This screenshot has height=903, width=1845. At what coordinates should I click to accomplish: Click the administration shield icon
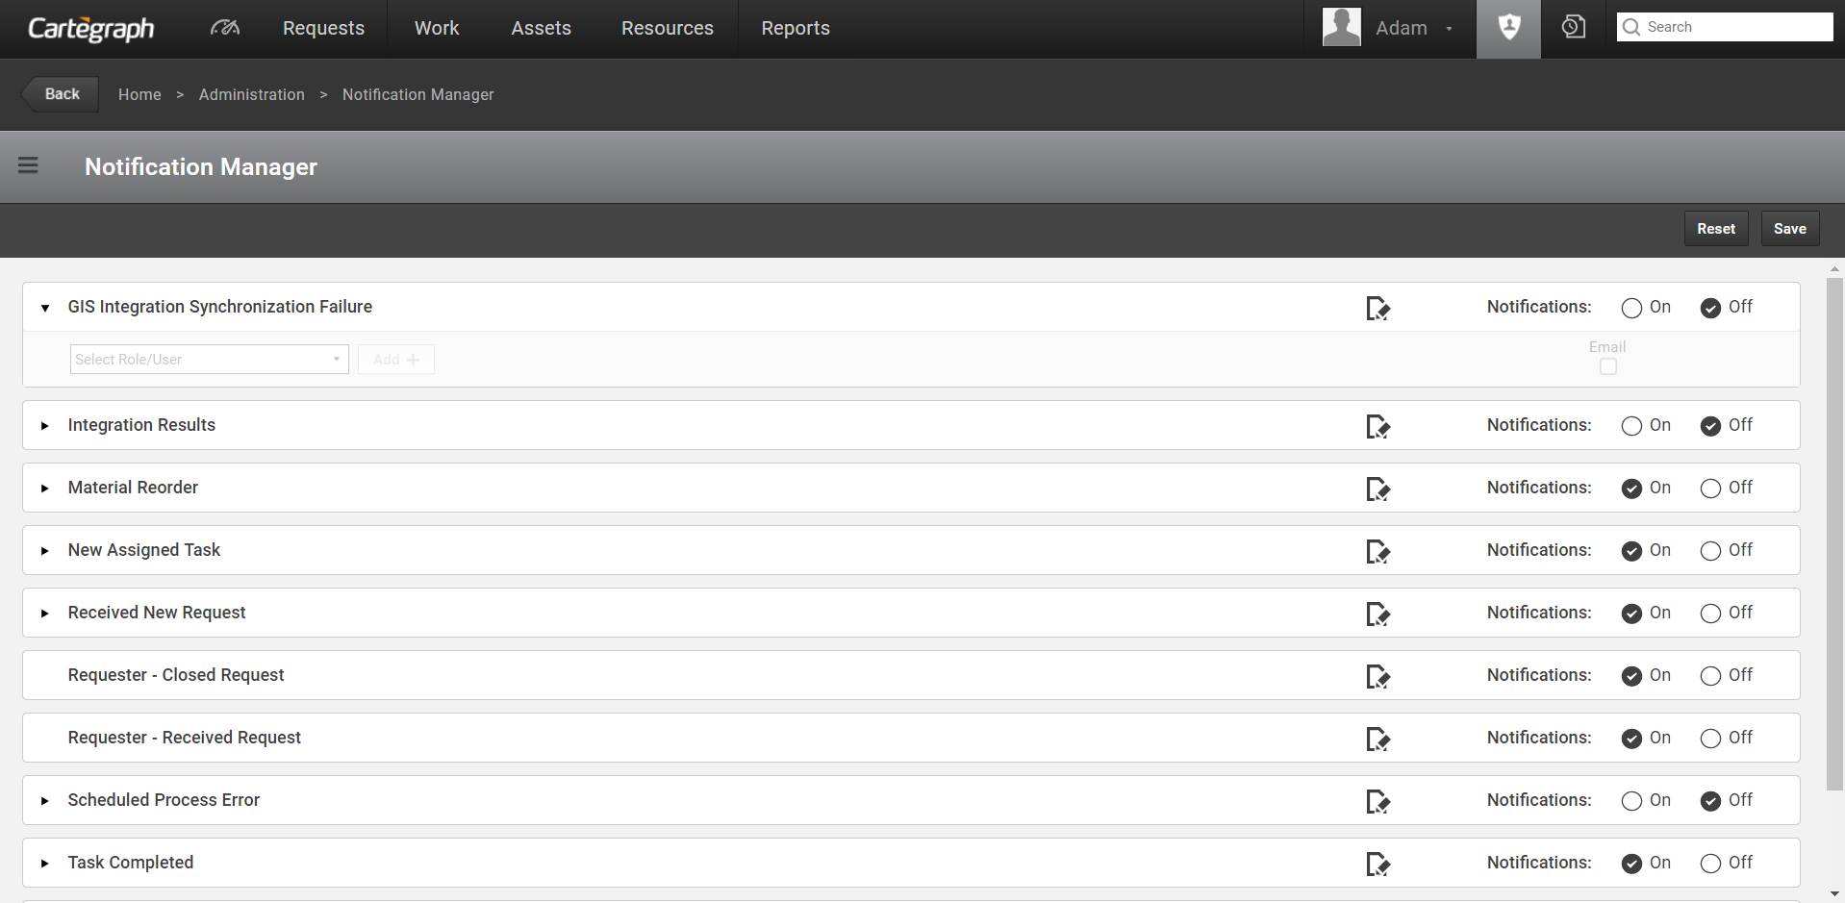click(1508, 28)
